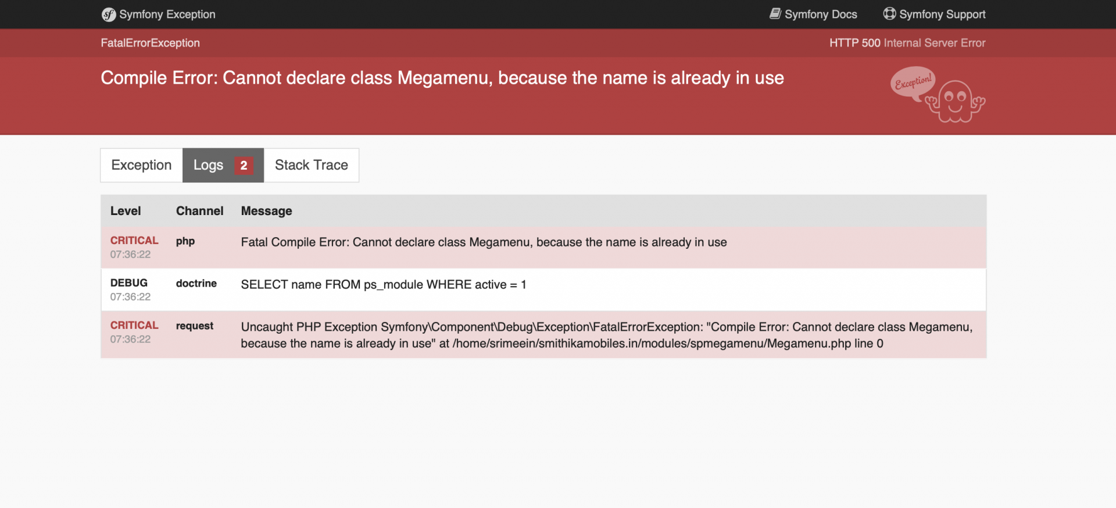
Task: Click the red log count badge
Action: [x=244, y=166]
